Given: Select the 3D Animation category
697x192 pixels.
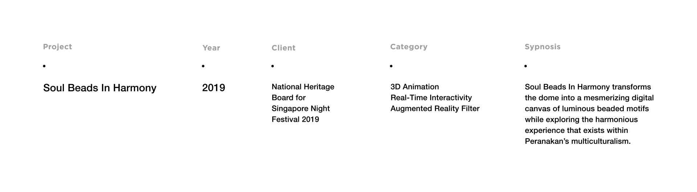Looking at the screenshot, I should (x=415, y=87).
